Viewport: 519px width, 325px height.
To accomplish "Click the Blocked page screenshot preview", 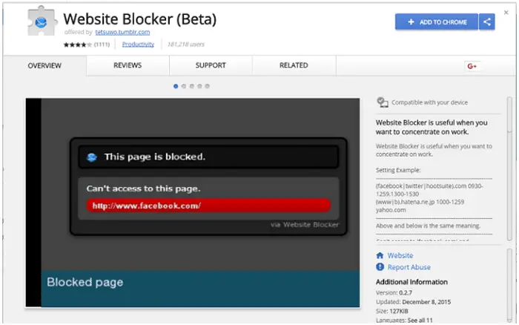I will [x=193, y=203].
